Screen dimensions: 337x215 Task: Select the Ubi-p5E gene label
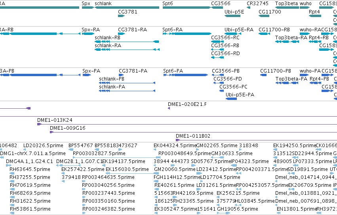tap(234, 12)
